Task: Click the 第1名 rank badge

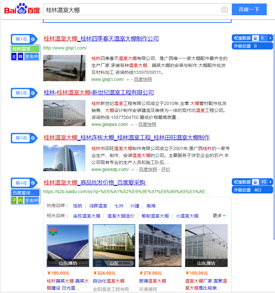Action: click(x=21, y=39)
